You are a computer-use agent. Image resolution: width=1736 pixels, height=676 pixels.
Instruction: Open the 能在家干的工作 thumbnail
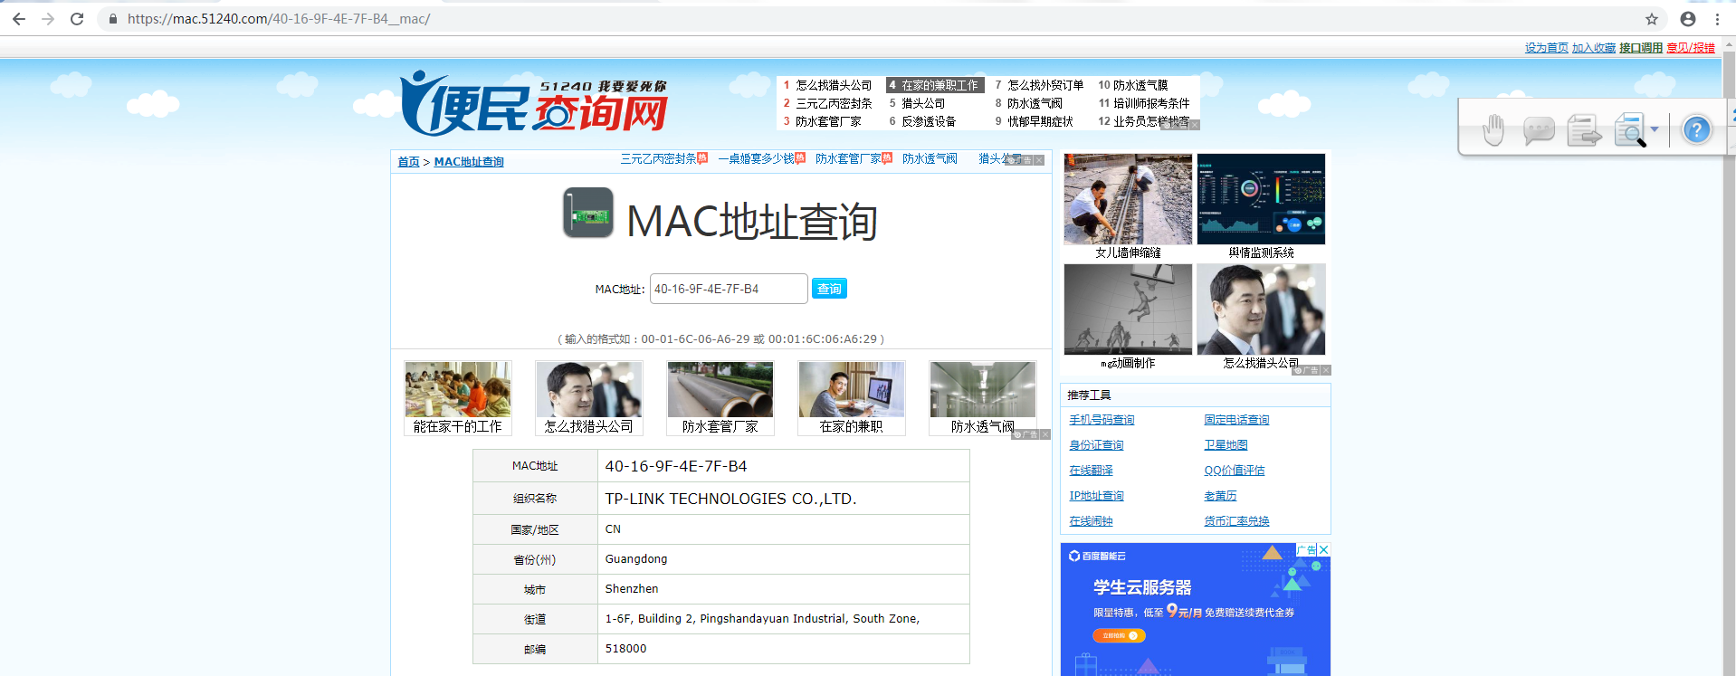458,398
